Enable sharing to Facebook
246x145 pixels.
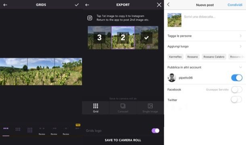(x=237, y=90)
